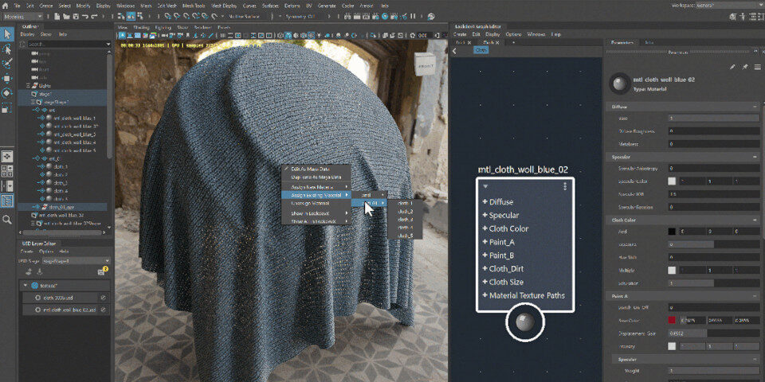Click the red Base Color swatch under Paint A
The height and width of the screenshot is (382, 765).
pos(673,321)
